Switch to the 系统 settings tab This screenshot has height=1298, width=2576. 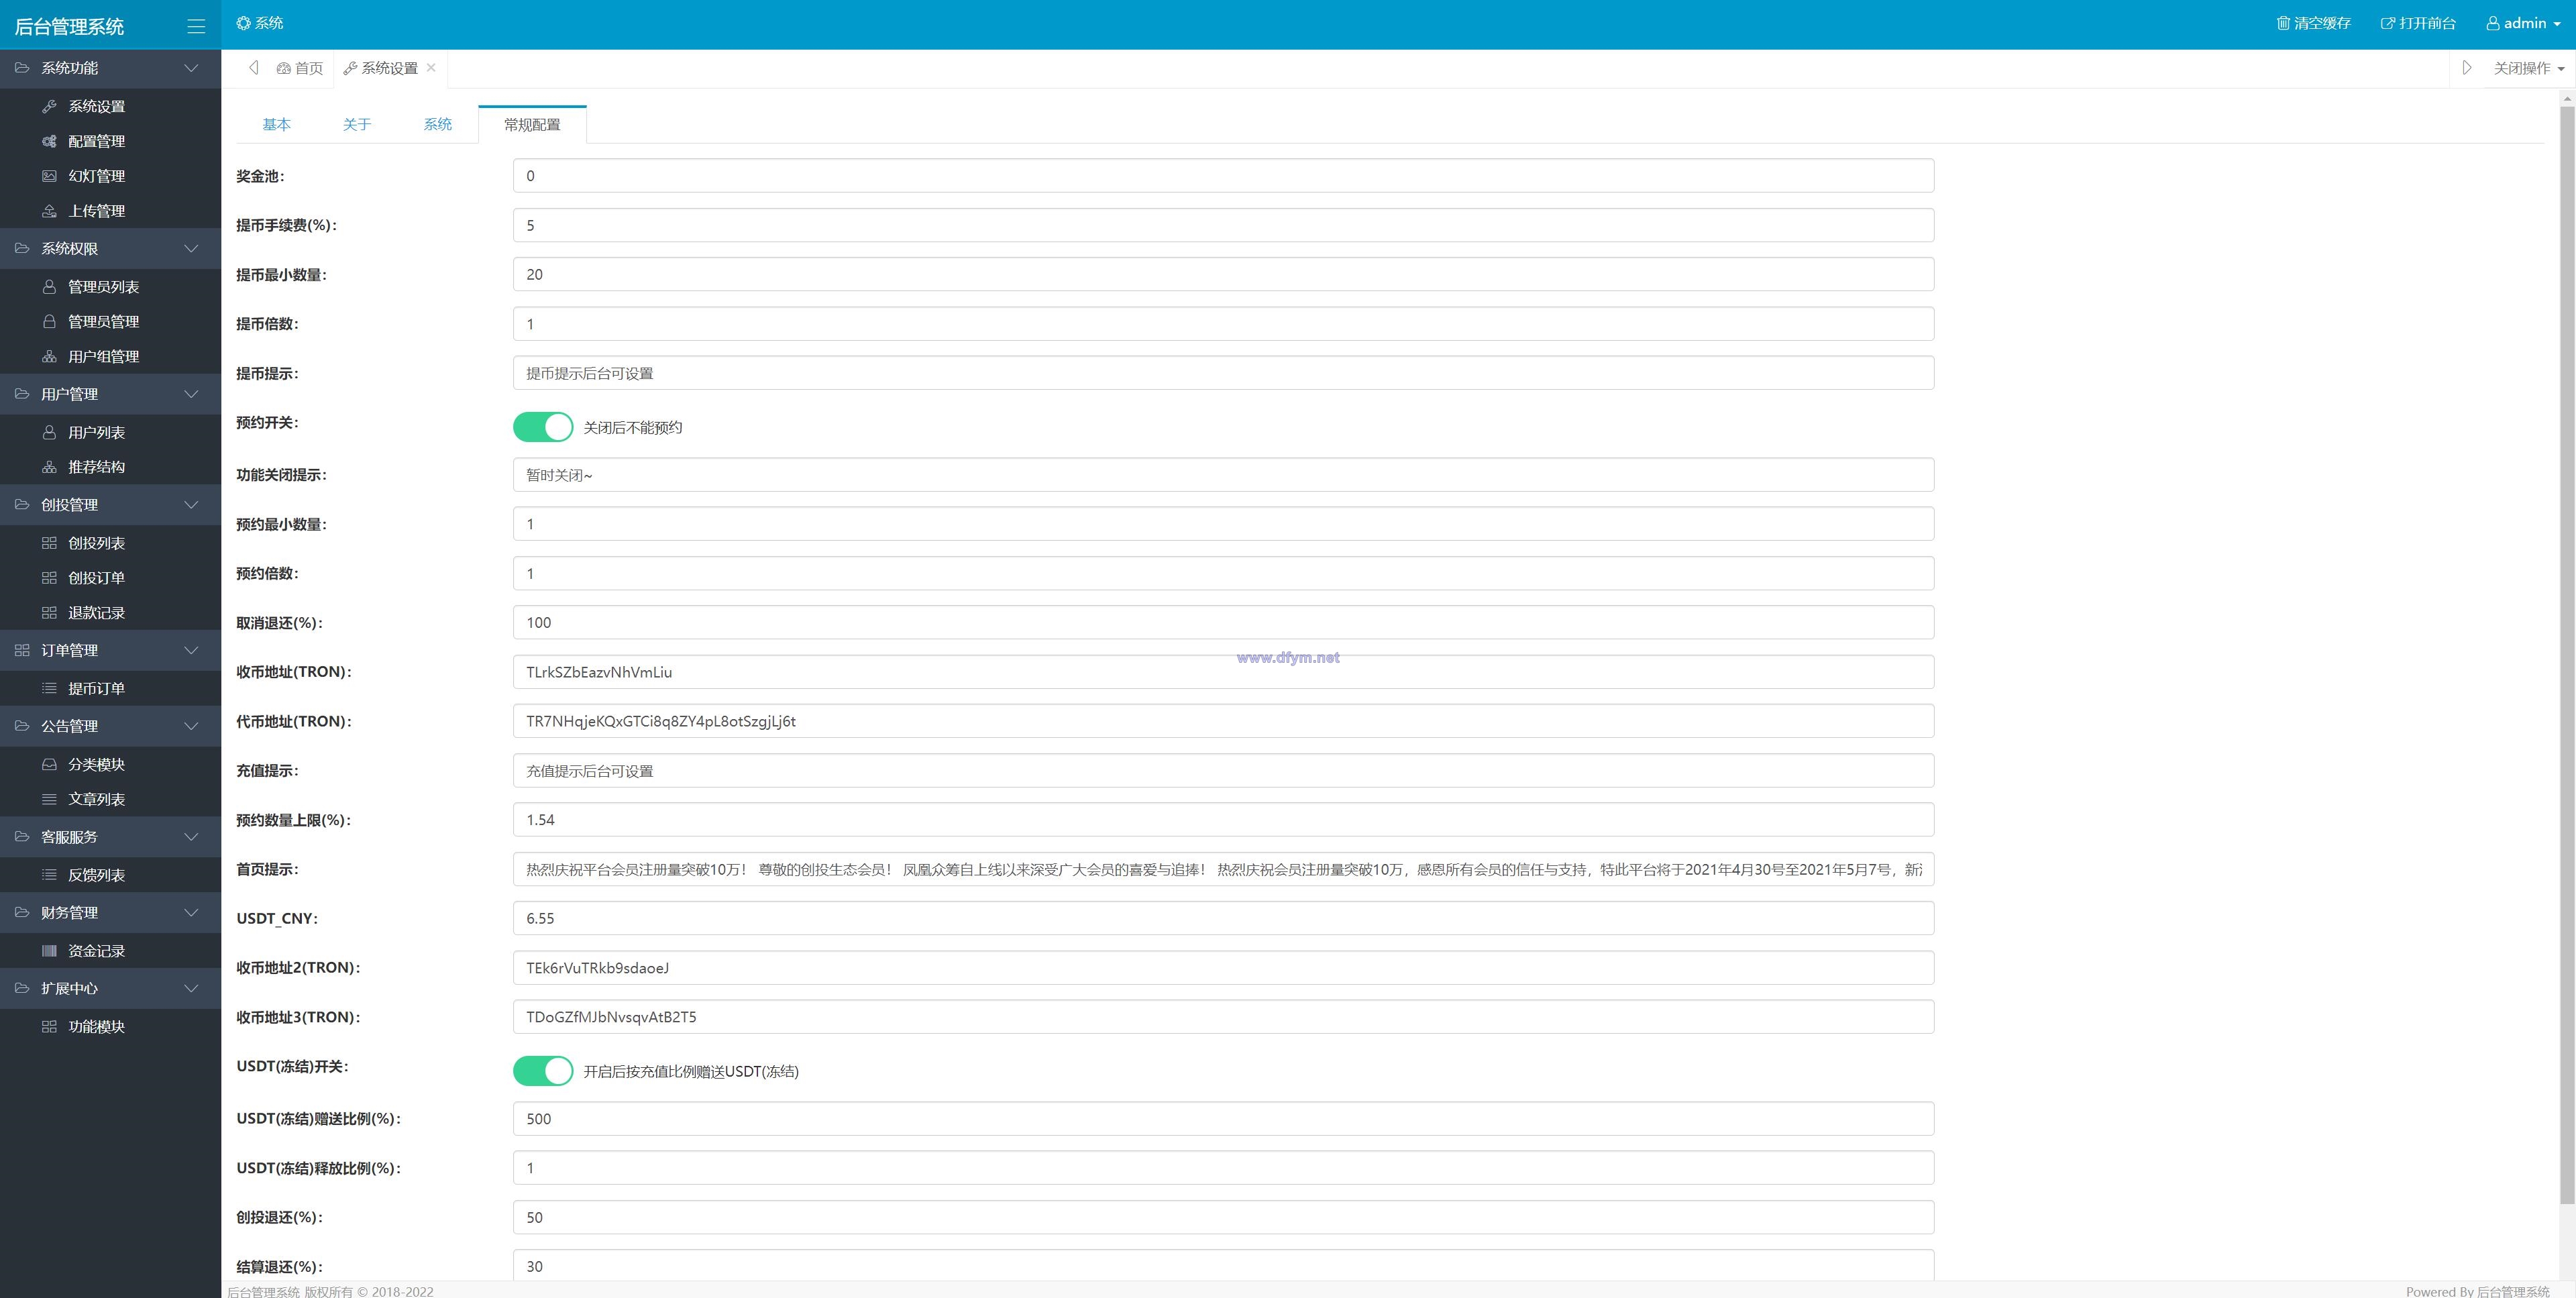[x=438, y=124]
